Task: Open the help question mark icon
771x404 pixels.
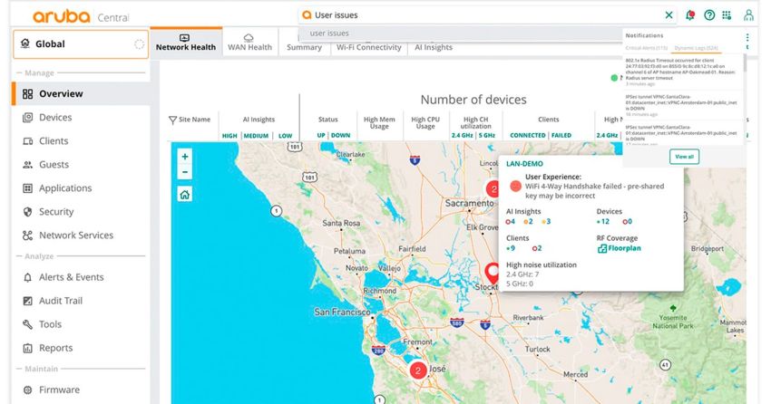Action: tap(709, 15)
